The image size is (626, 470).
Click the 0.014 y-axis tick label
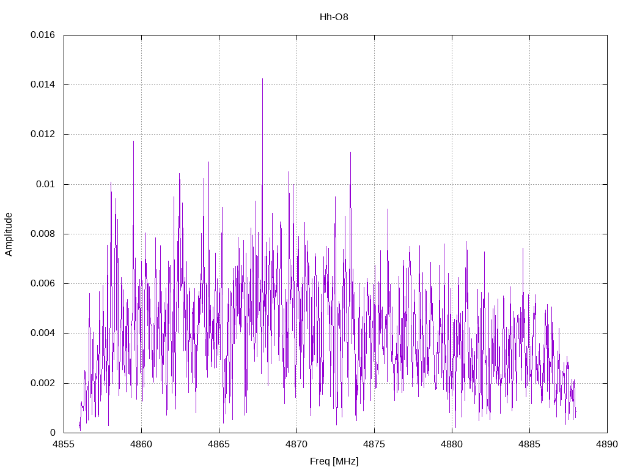[x=43, y=84]
